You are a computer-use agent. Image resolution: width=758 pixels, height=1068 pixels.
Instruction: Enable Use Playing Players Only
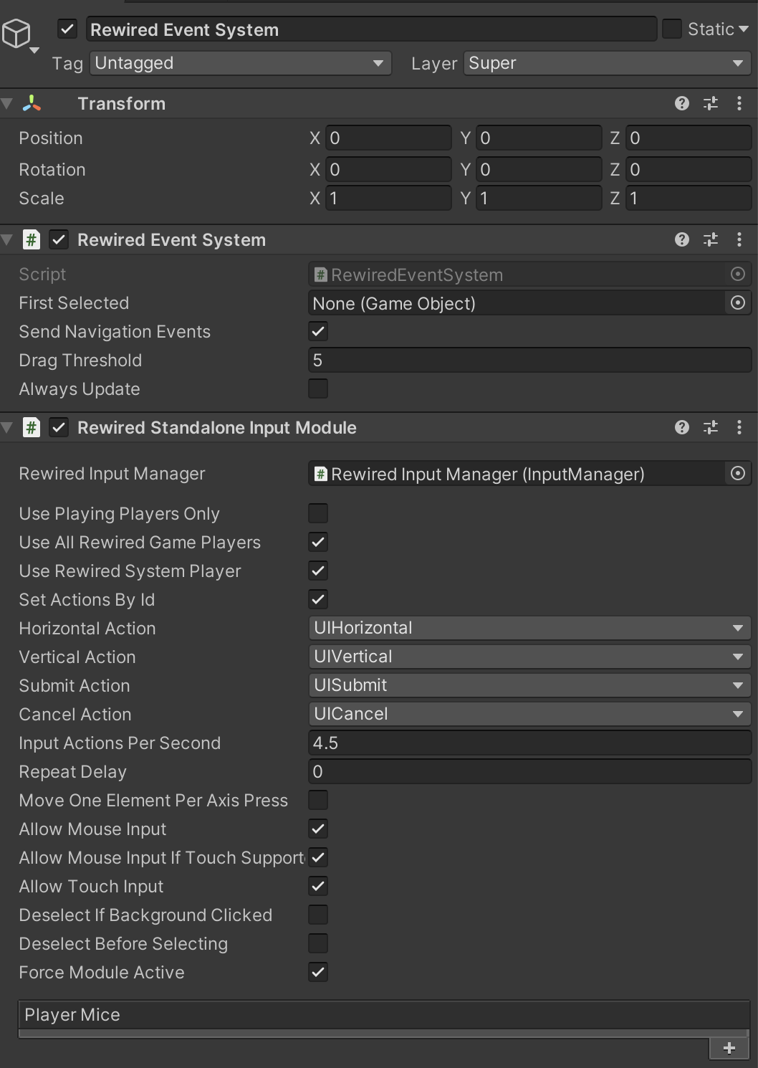tap(318, 513)
